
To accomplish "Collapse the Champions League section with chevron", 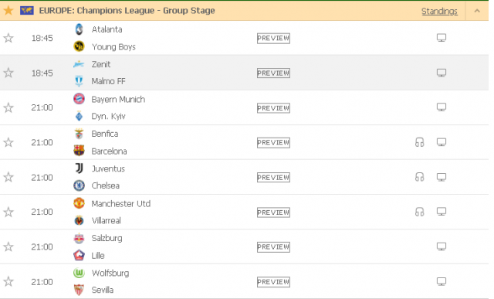I will click(x=477, y=11).
